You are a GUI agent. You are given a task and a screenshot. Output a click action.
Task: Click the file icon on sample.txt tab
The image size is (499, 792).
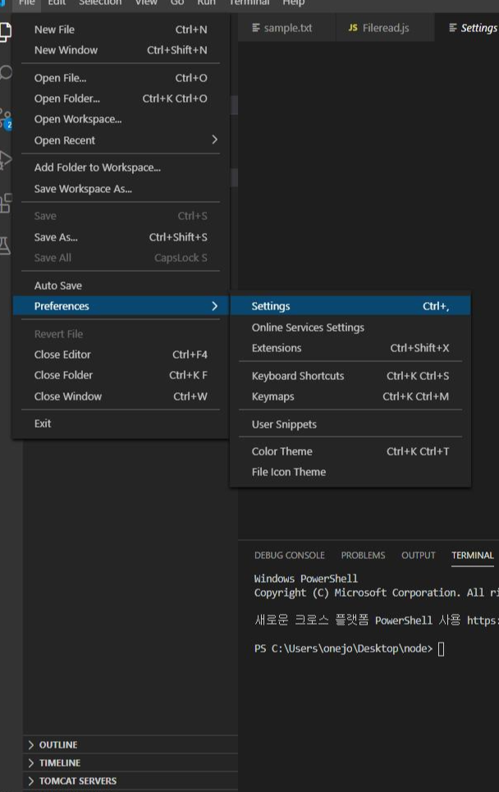pyautogui.click(x=256, y=28)
